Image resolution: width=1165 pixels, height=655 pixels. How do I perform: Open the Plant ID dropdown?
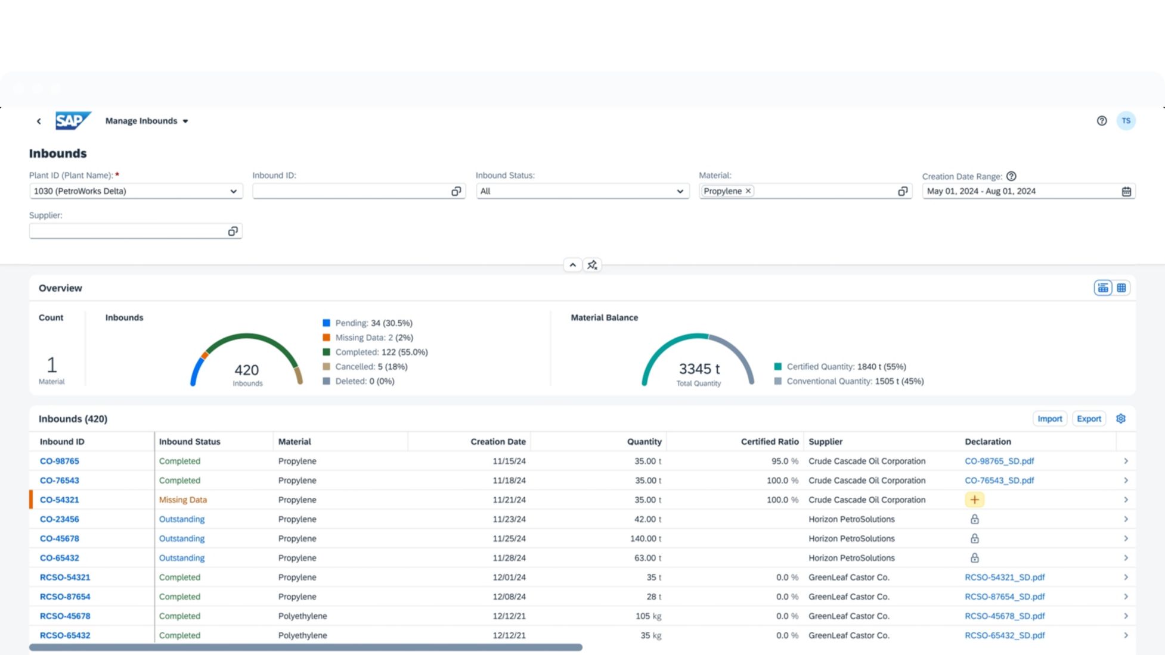click(233, 191)
